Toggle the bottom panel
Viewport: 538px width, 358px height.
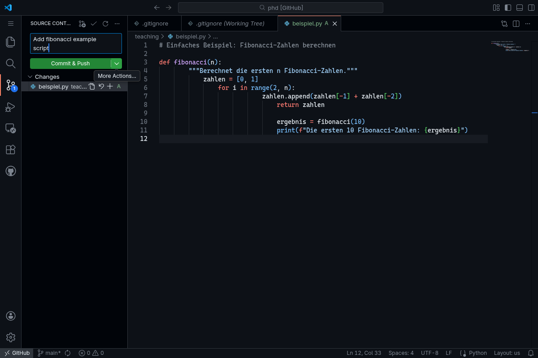click(520, 8)
